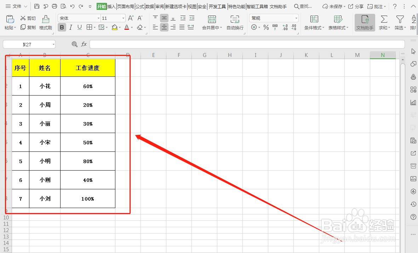Apply the red font color A

tap(127, 27)
